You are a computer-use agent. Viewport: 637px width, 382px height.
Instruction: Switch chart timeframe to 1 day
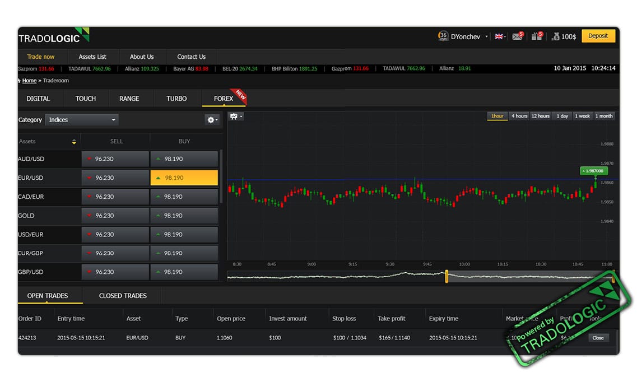[x=562, y=116]
